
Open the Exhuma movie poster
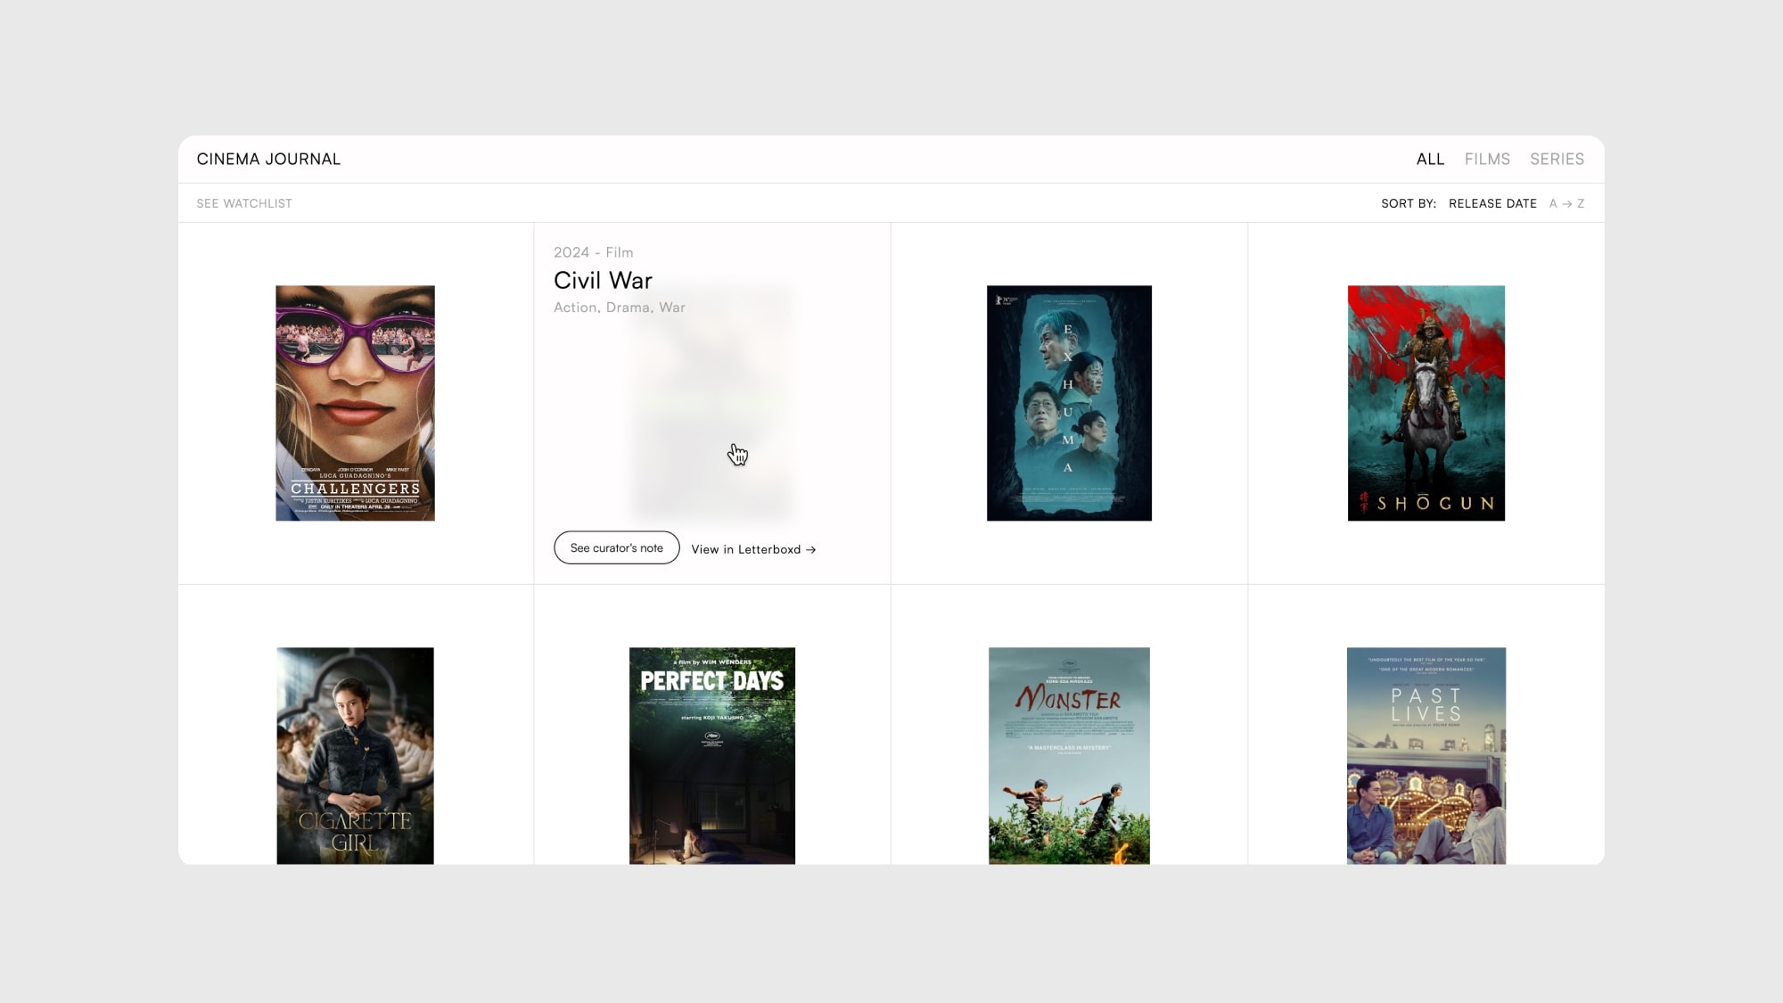tap(1069, 403)
